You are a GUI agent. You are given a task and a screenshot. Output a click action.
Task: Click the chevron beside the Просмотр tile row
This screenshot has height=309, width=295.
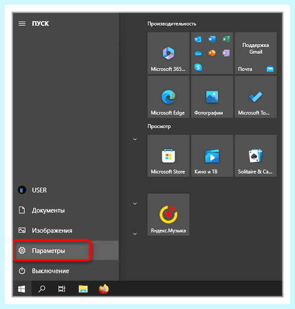coord(135,139)
